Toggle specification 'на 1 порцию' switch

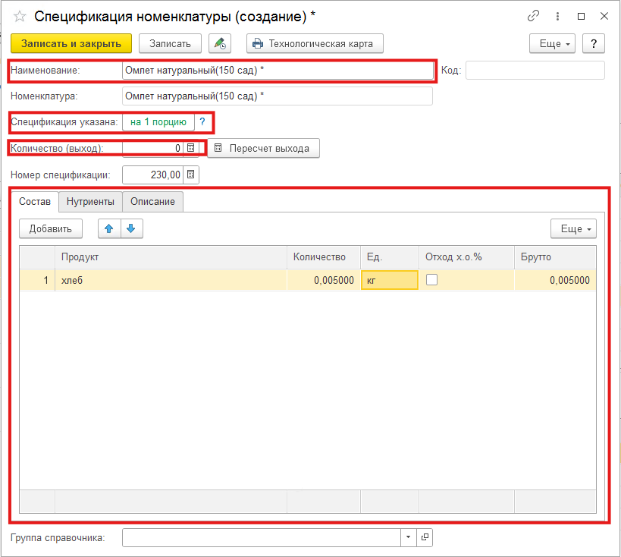(x=158, y=121)
